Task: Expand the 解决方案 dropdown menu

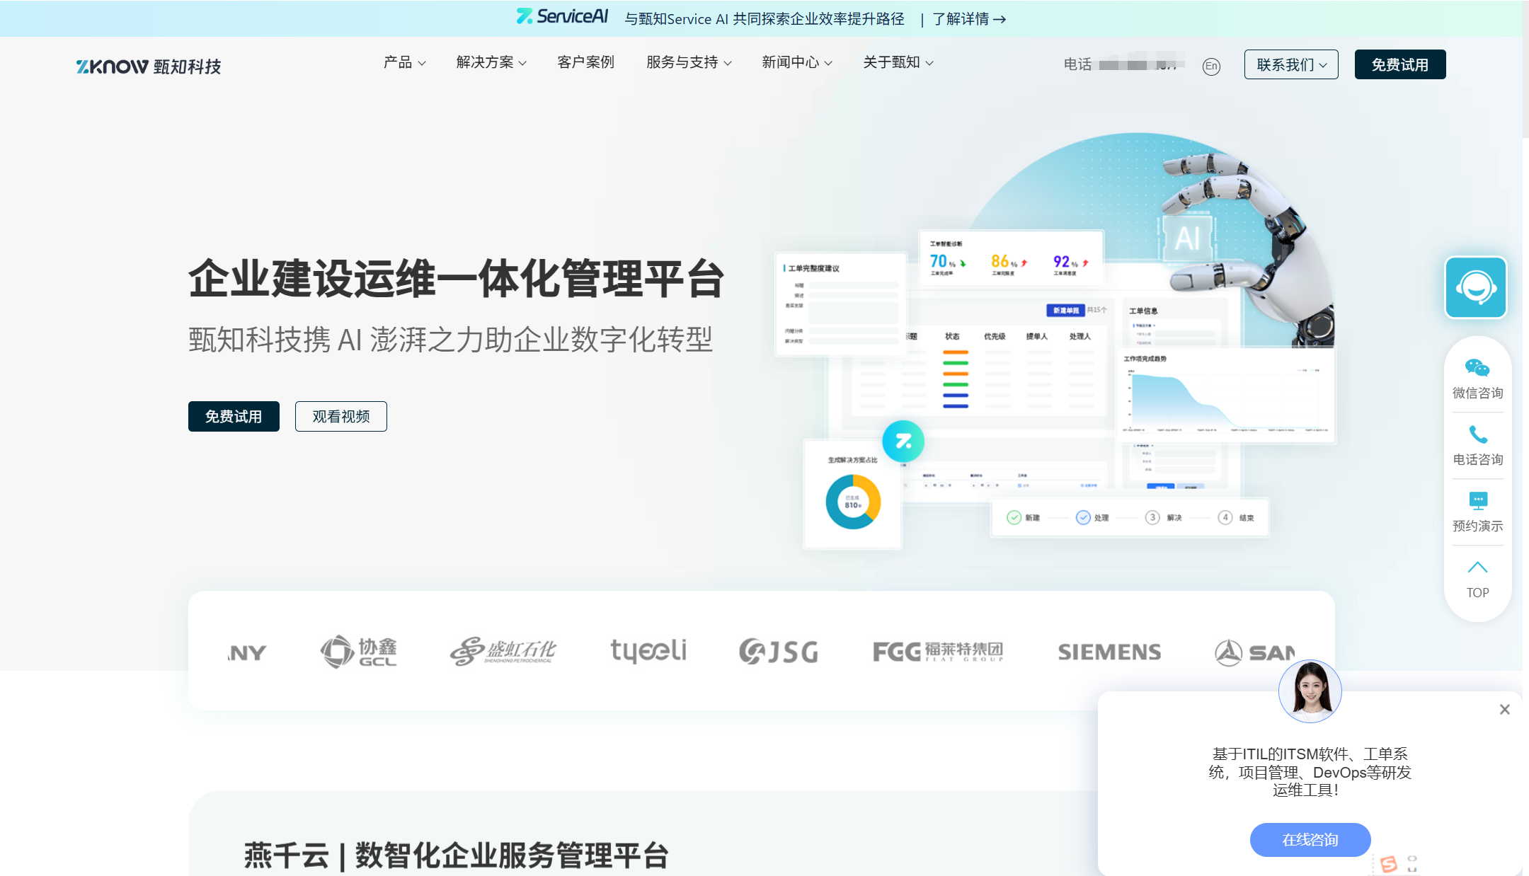Action: 491,62
